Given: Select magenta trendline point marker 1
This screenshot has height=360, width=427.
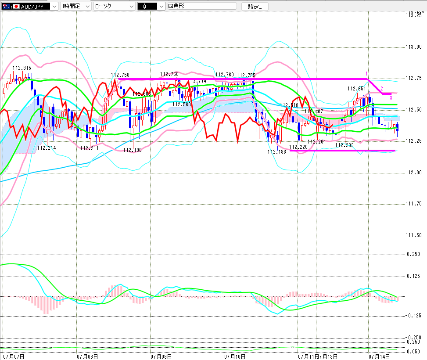Looking at the screenshot, I should click(x=366, y=74).
